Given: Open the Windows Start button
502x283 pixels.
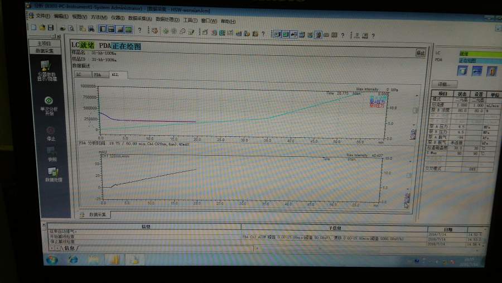Looking at the screenshot, I should coord(52,260).
